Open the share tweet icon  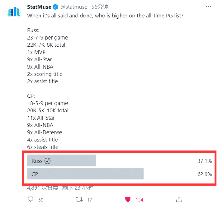(x=179, y=199)
